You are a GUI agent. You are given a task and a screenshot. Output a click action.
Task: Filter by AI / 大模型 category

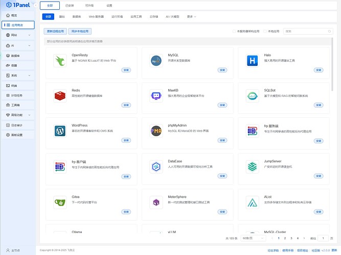point(172,16)
